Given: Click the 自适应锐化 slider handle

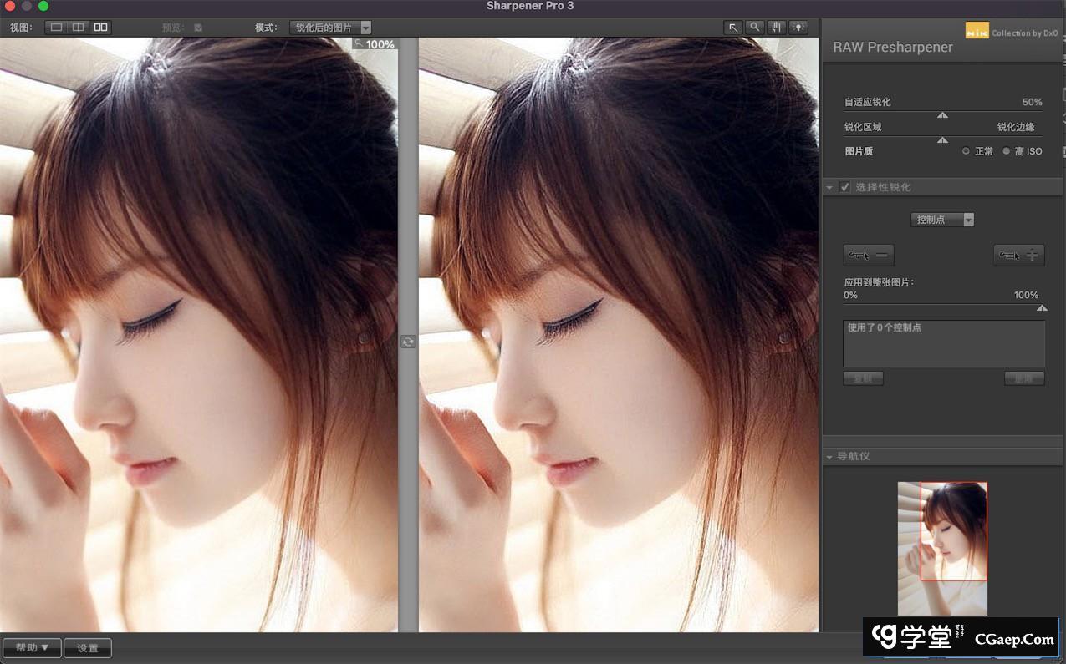Looking at the screenshot, I should [942, 115].
